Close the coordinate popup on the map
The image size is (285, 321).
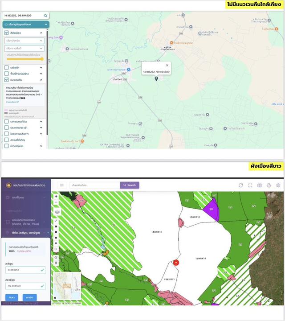click(167, 65)
